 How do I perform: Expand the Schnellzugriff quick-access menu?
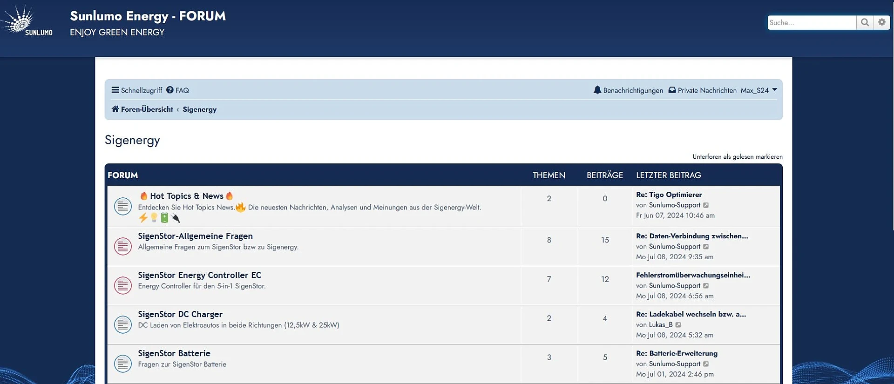pos(137,90)
